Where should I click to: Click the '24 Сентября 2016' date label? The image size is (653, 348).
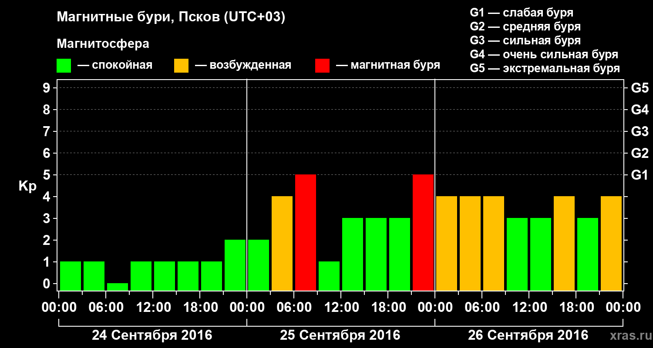click(152, 335)
